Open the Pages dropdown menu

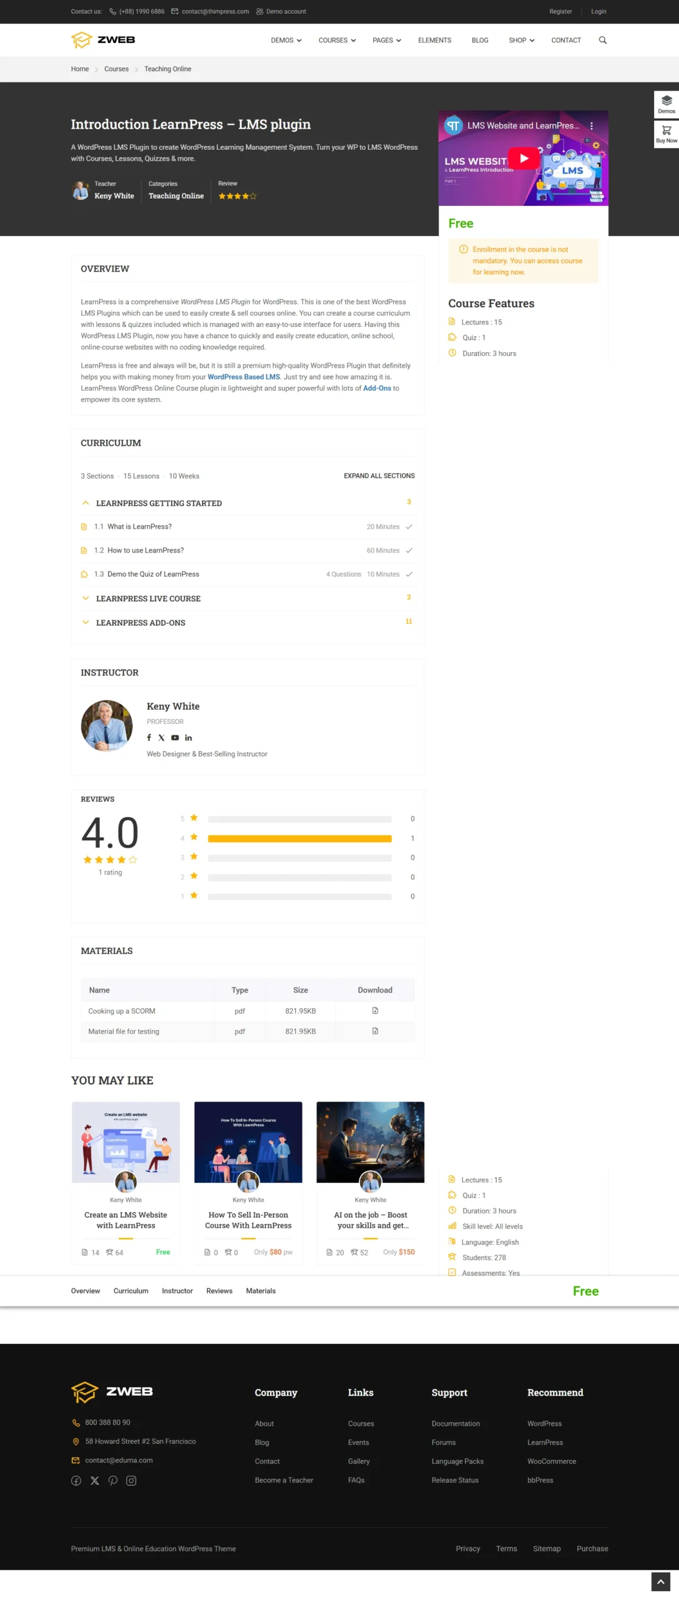coord(386,40)
